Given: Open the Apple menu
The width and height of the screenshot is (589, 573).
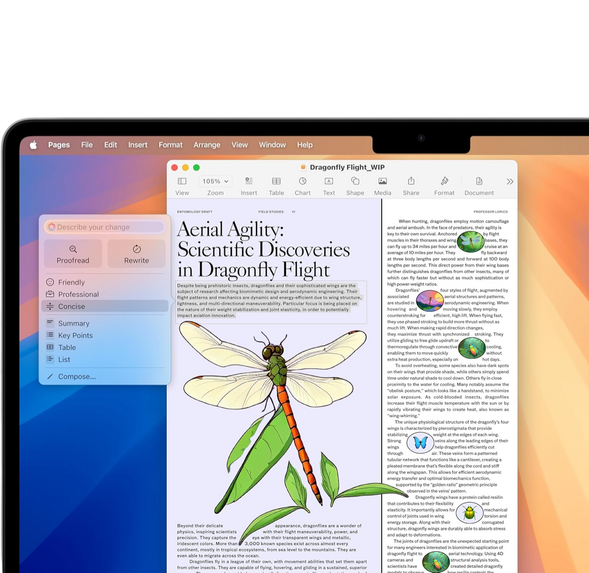Looking at the screenshot, I should click(x=33, y=145).
